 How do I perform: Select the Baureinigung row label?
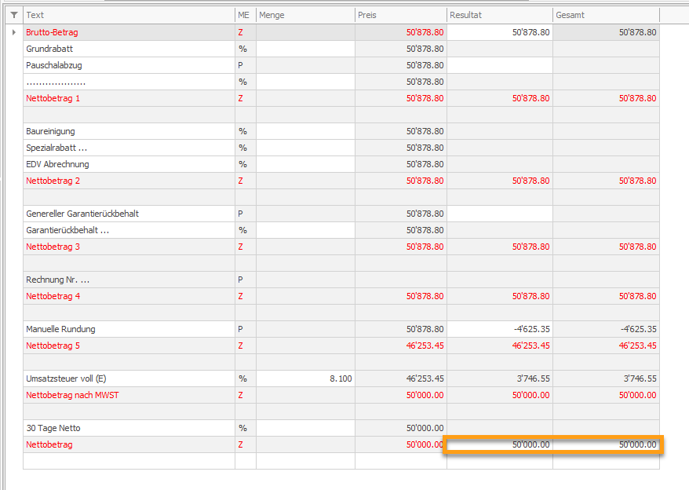pos(129,131)
